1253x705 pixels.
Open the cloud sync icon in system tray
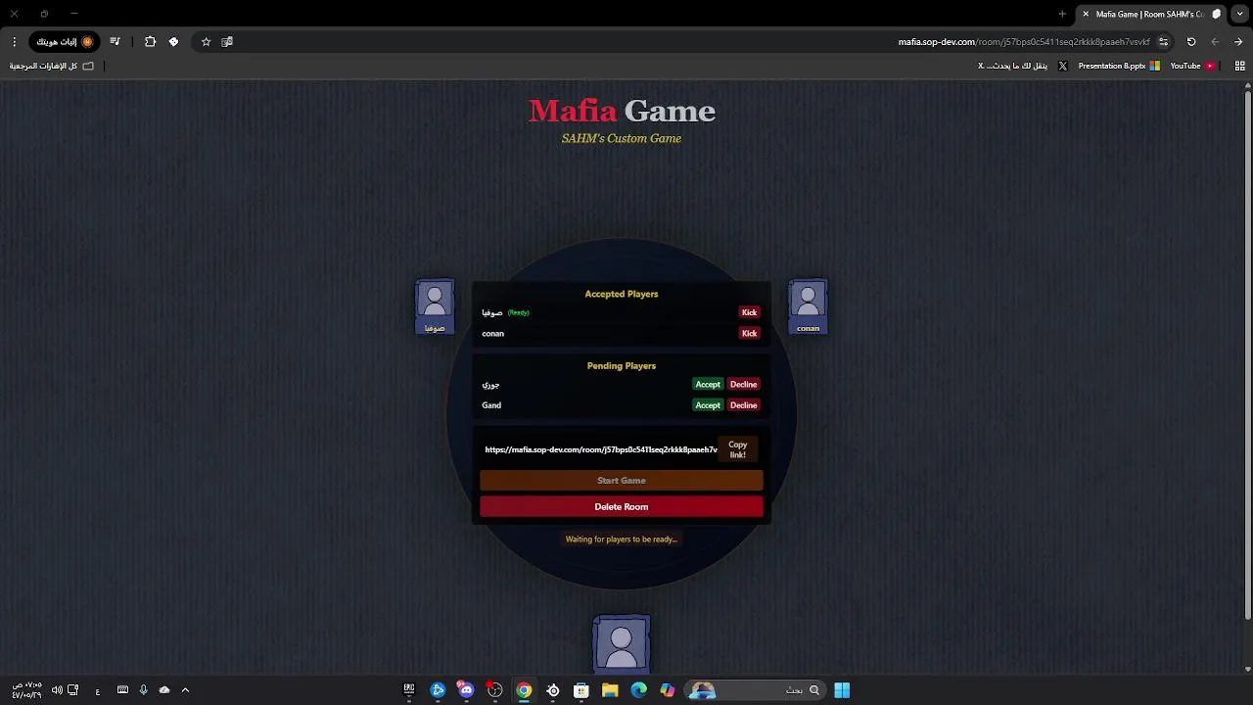164,690
